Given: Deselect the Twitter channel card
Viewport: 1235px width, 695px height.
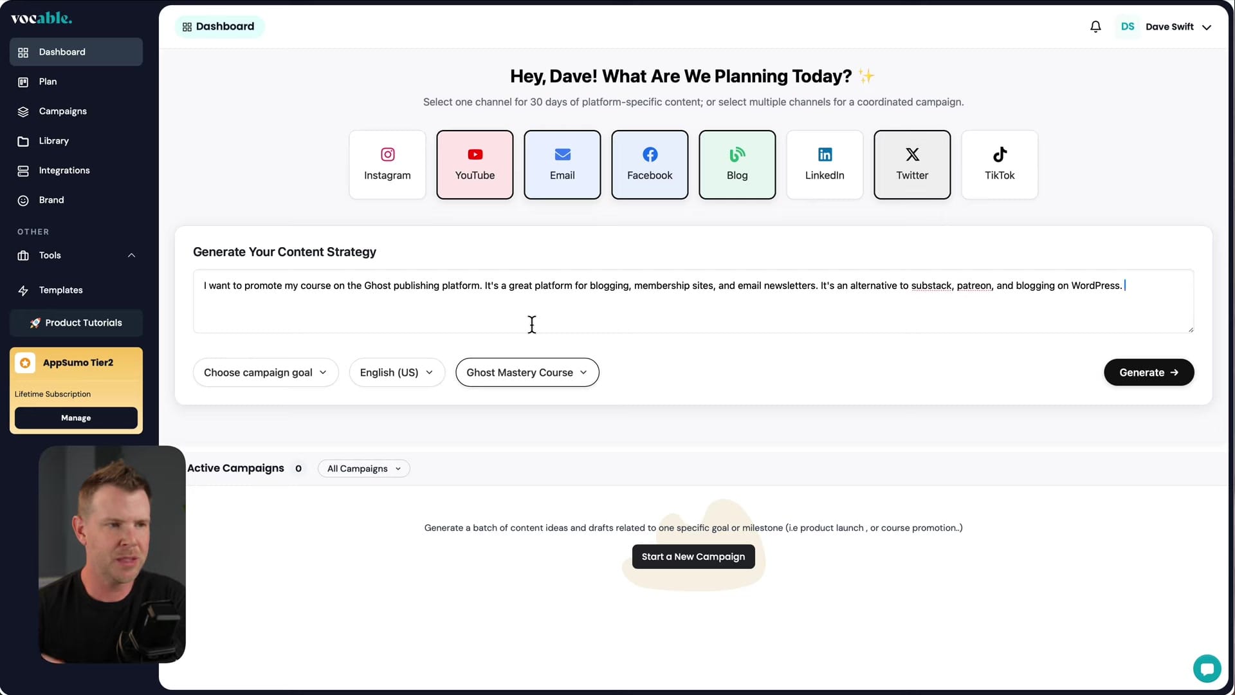Looking at the screenshot, I should pyautogui.click(x=912, y=165).
